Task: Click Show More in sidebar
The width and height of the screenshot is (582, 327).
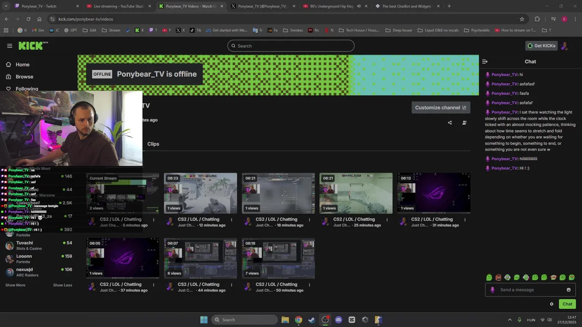Action: click(x=15, y=285)
